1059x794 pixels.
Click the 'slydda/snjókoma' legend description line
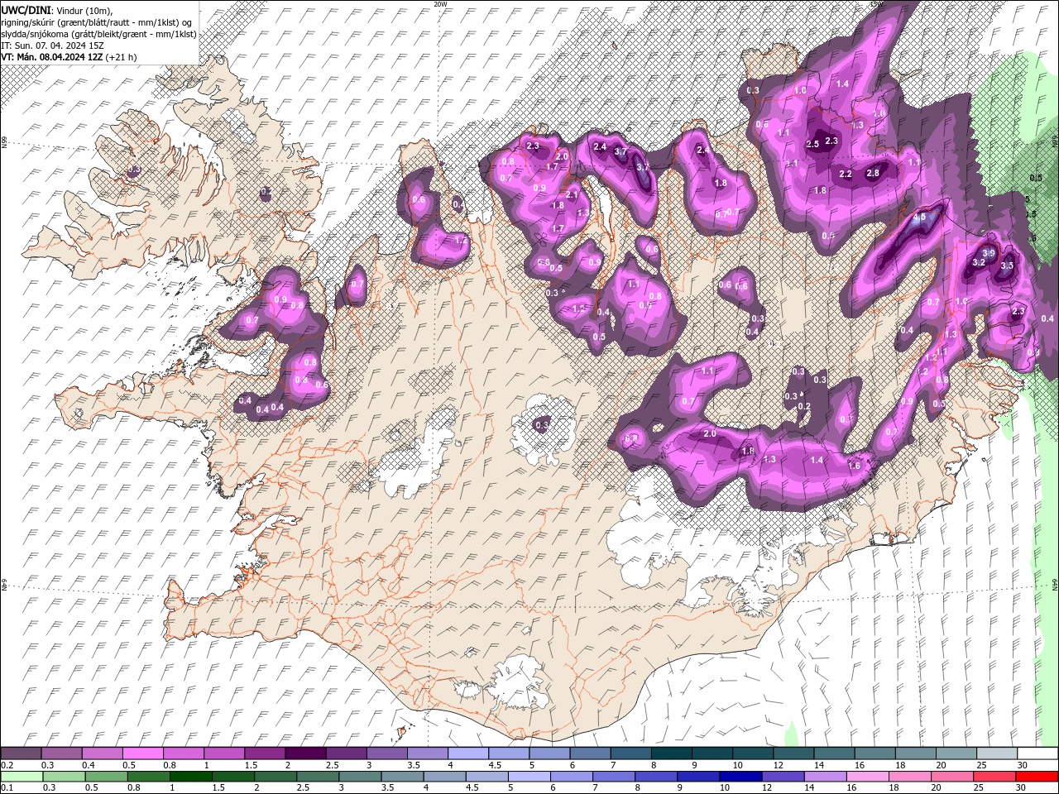click(x=98, y=34)
